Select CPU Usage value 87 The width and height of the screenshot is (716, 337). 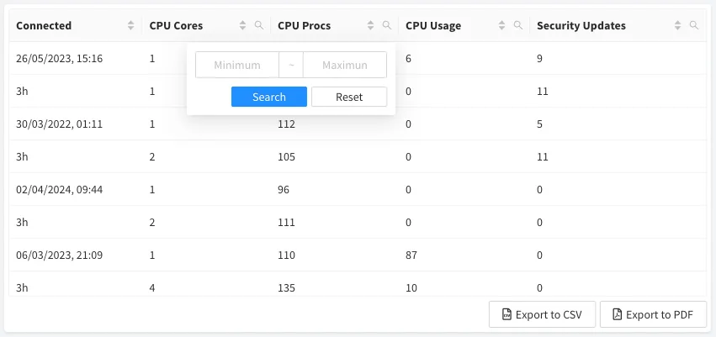pyautogui.click(x=411, y=255)
